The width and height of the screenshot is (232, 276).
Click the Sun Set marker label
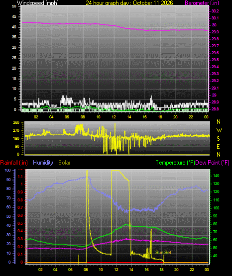163,253
